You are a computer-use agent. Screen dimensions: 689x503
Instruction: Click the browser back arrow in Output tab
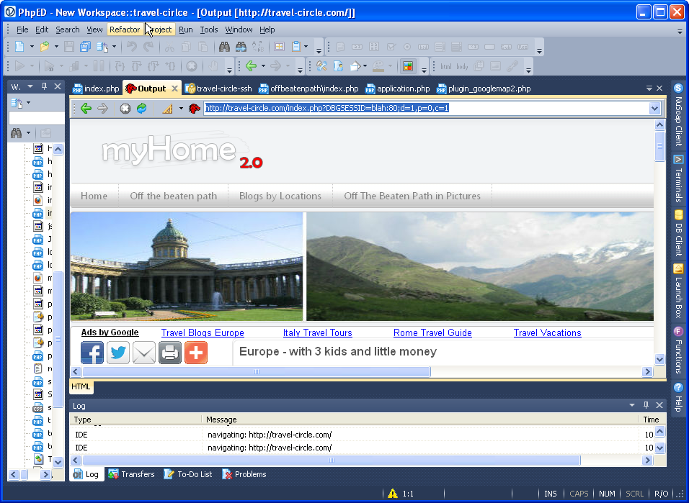(86, 109)
